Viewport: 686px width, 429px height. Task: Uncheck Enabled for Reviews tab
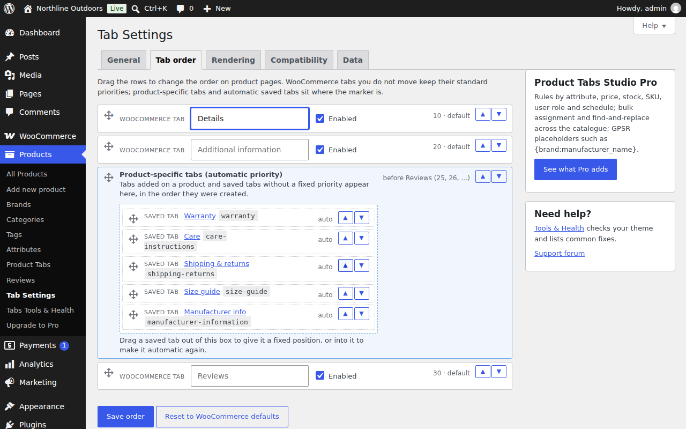pos(320,376)
